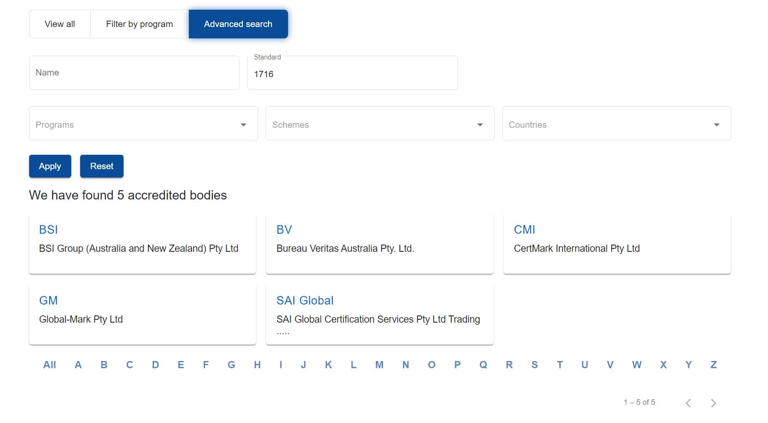Filter bodies by letter J
The image size is (768, 423).
(x=303, y=365)
